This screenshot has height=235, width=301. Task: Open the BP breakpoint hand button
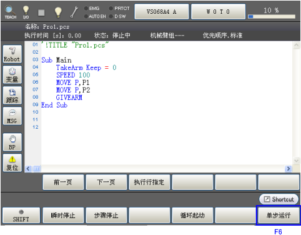[12, 142]
